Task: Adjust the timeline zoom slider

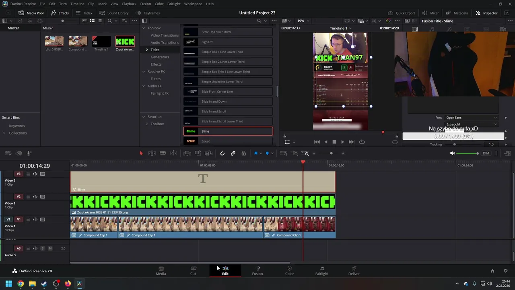Action: click(331, 153)
